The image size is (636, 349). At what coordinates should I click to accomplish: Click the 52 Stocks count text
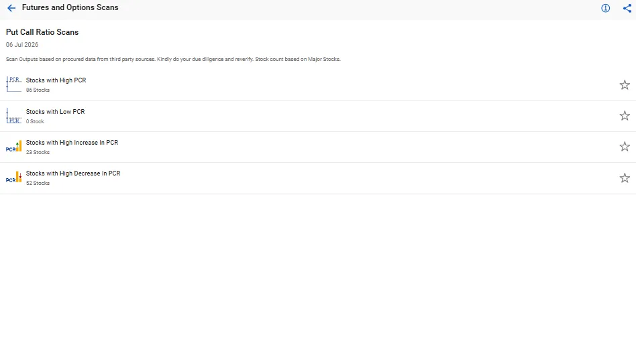38,183
